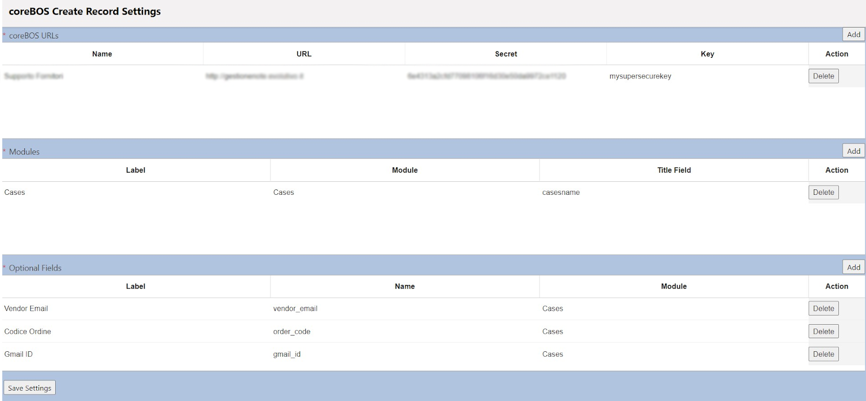Delete the Gmail ID optional field
866x401 pixels.
click(x=823, y=354)
